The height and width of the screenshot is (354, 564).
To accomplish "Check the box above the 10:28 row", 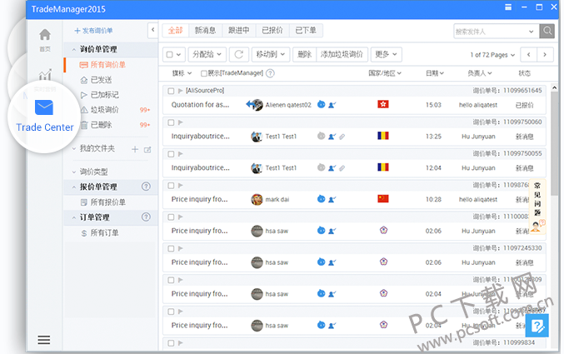I will coord(171,186).
